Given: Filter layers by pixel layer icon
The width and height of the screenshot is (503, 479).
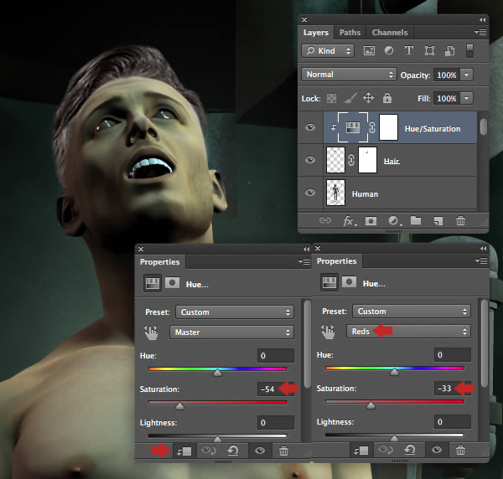Looking at the screenshot, I should click(369, 50).
